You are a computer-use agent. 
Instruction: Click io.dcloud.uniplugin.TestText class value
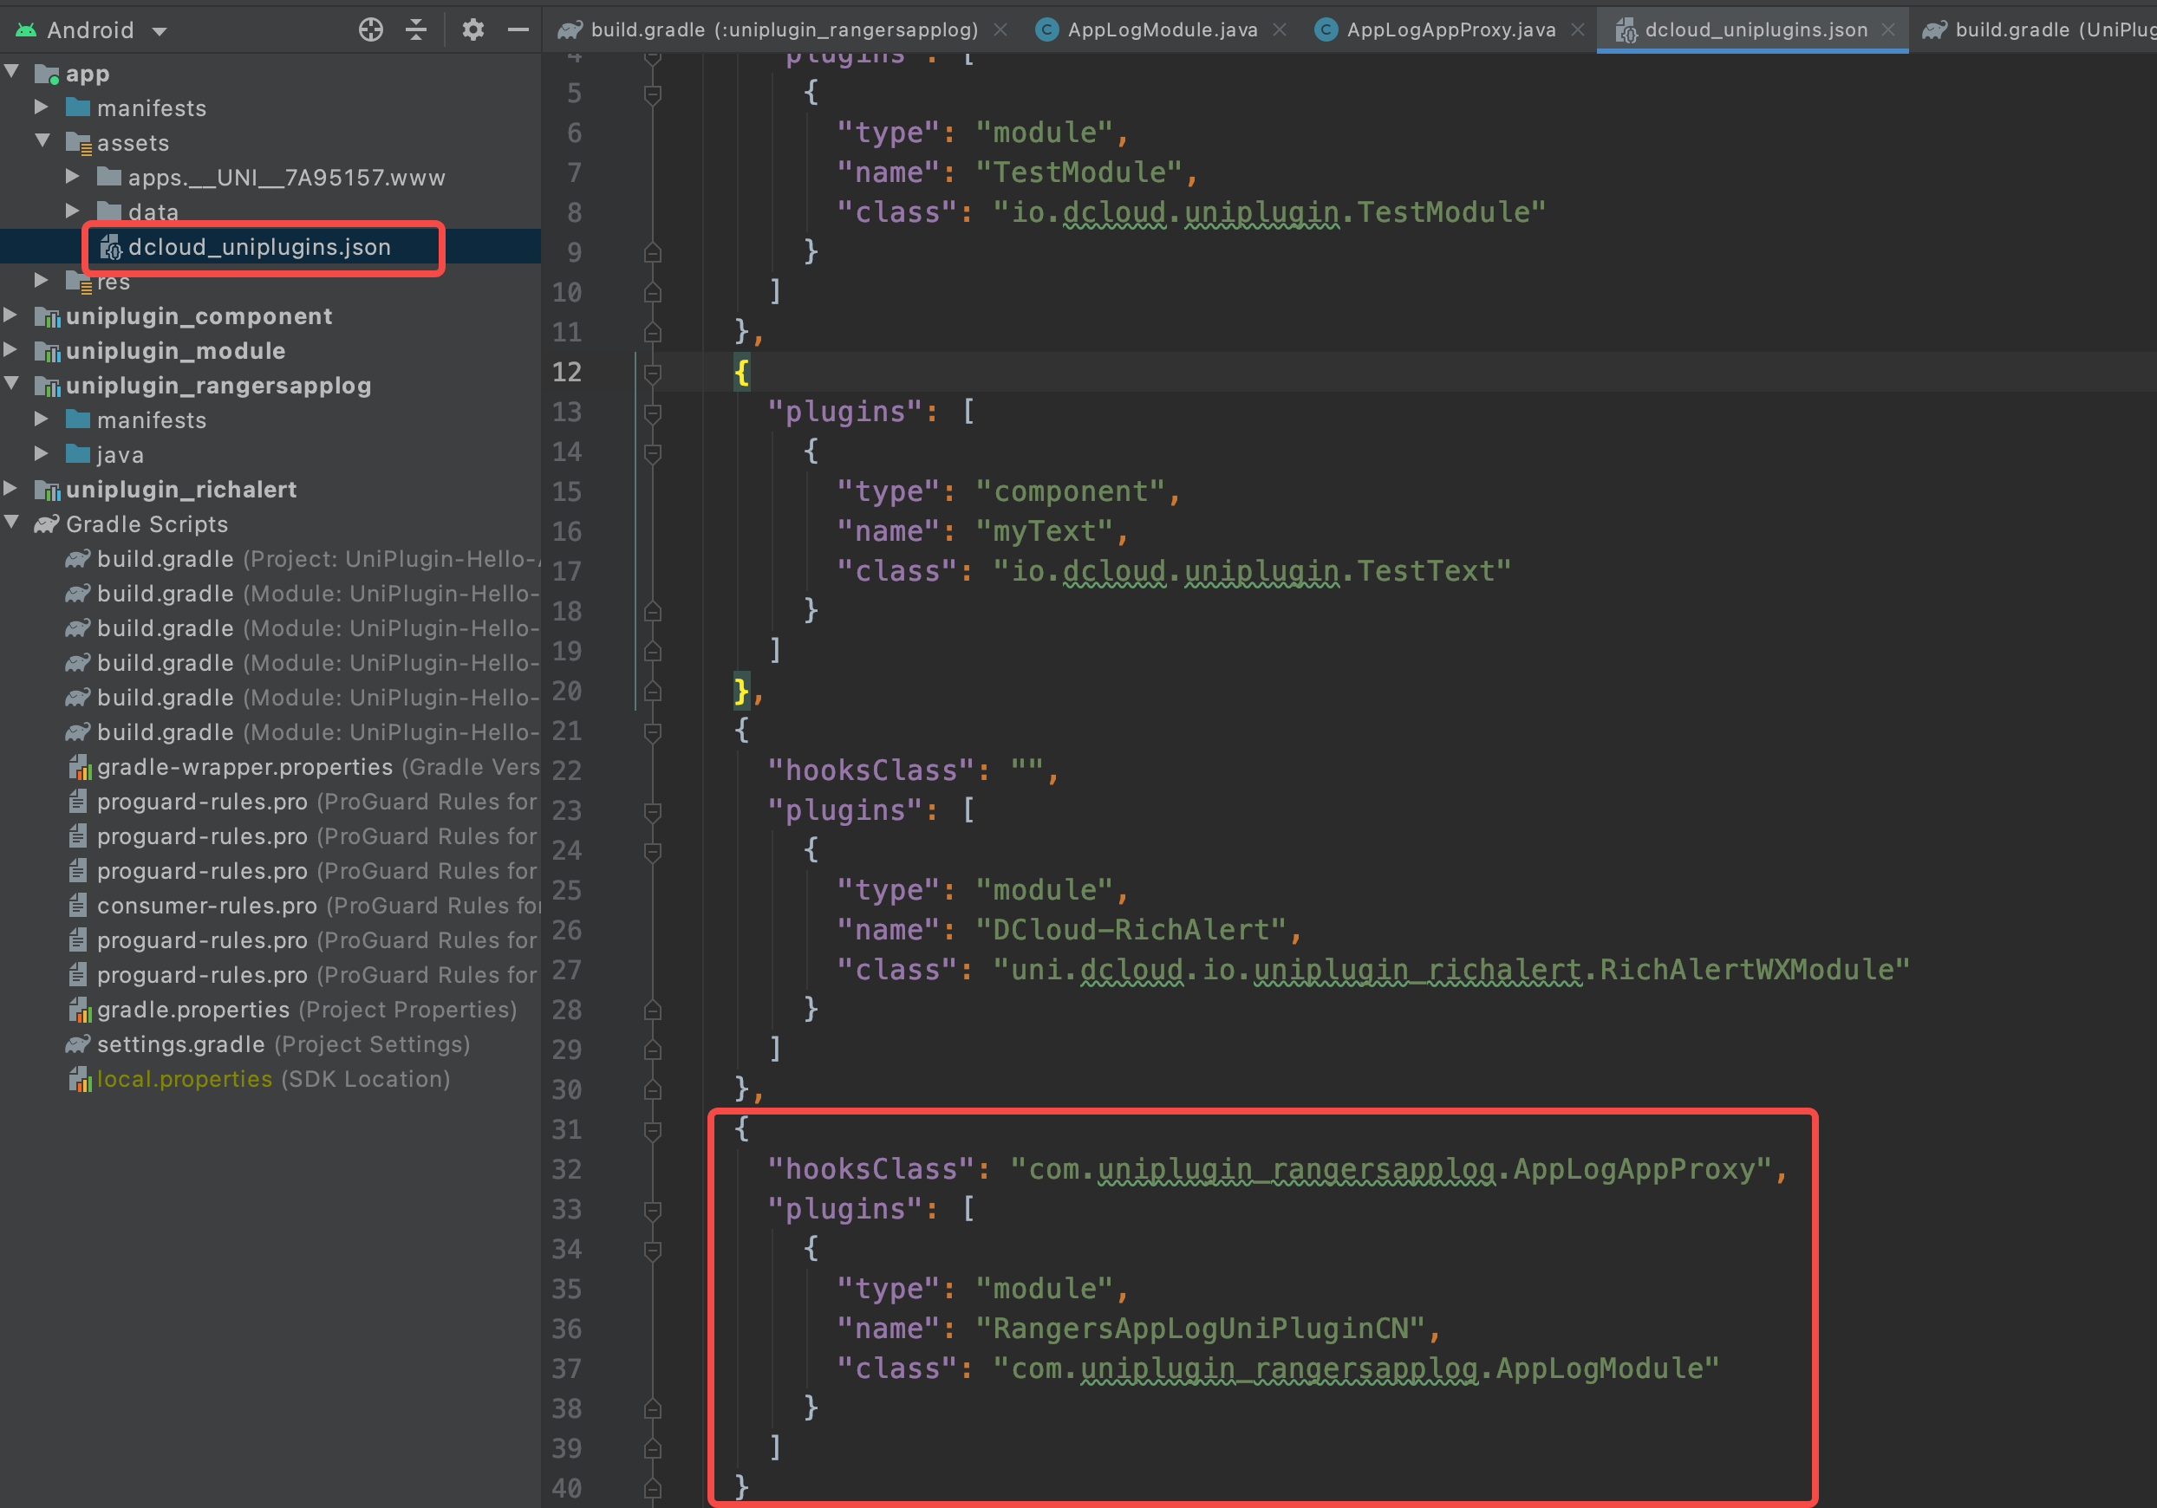pyautogui.click(x=1251, y=572)
